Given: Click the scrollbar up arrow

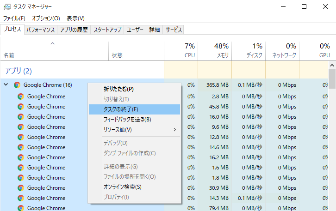Looking at the screenshot, I should [x=332, y=65].
